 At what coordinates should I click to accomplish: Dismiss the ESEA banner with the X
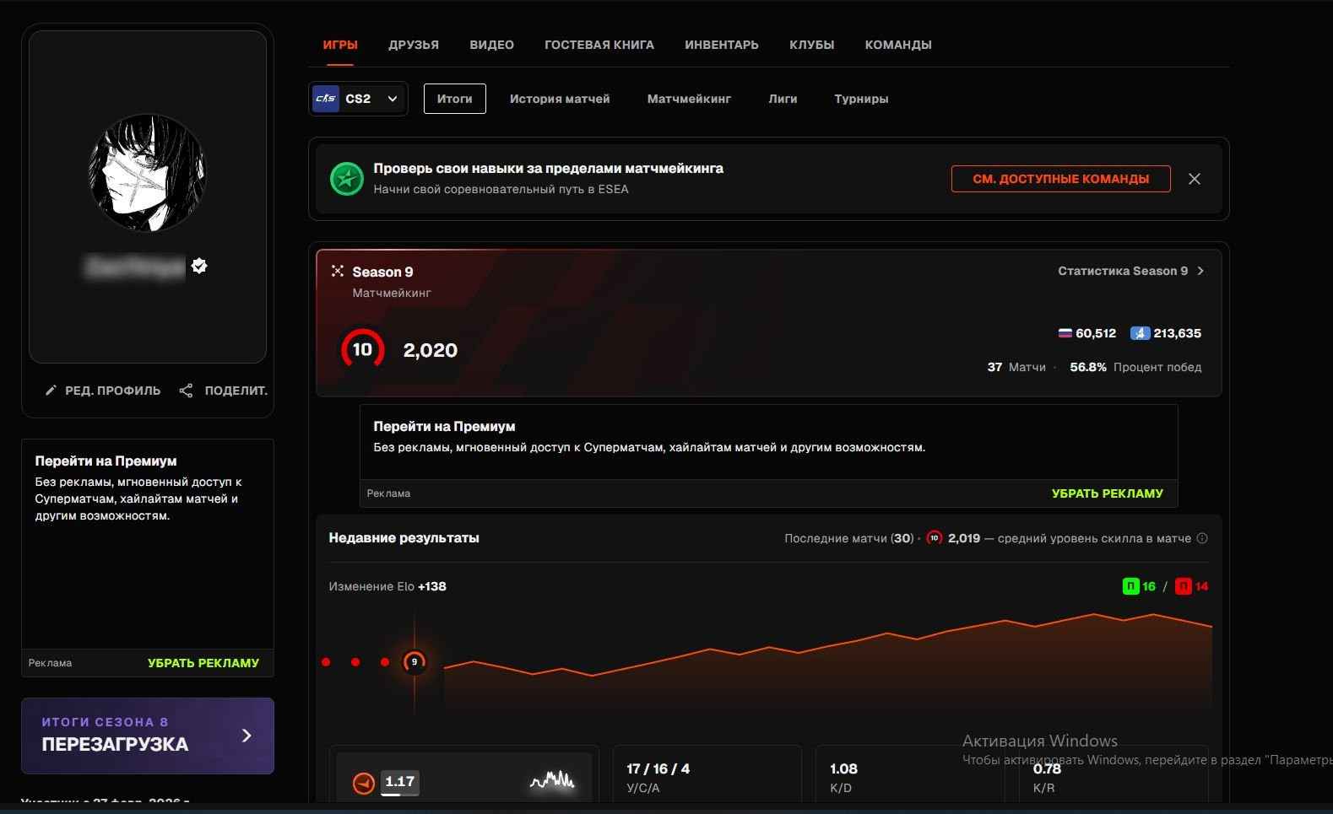1195,179
